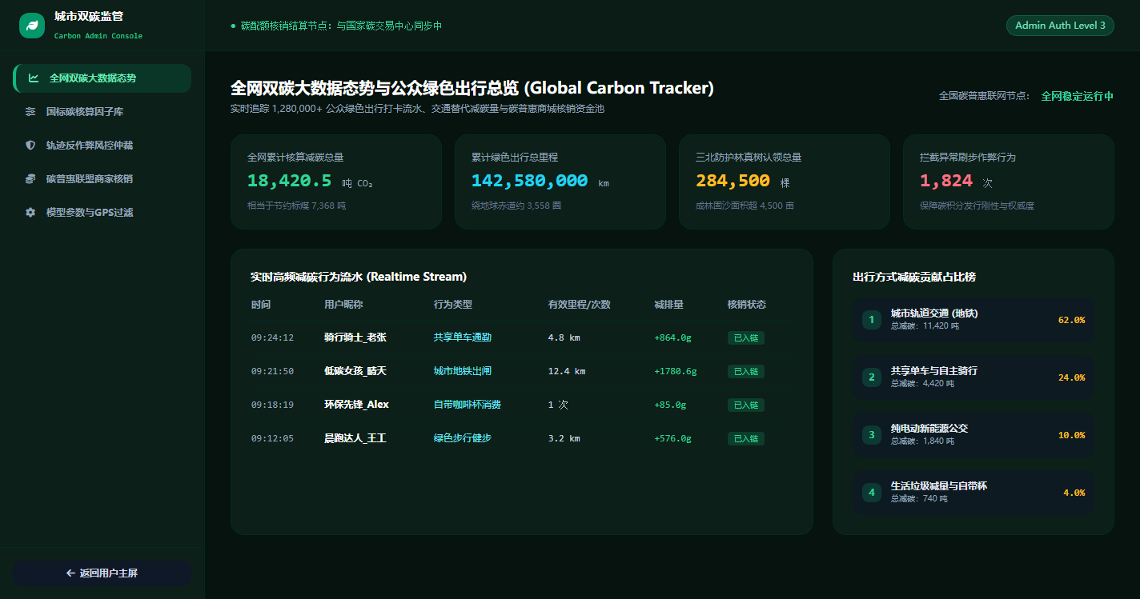Click the chart icon beside 全网双碳大数据态势
Image resolution: width=1140 pixels, height=599 pixels.
[x=34, y=78]
